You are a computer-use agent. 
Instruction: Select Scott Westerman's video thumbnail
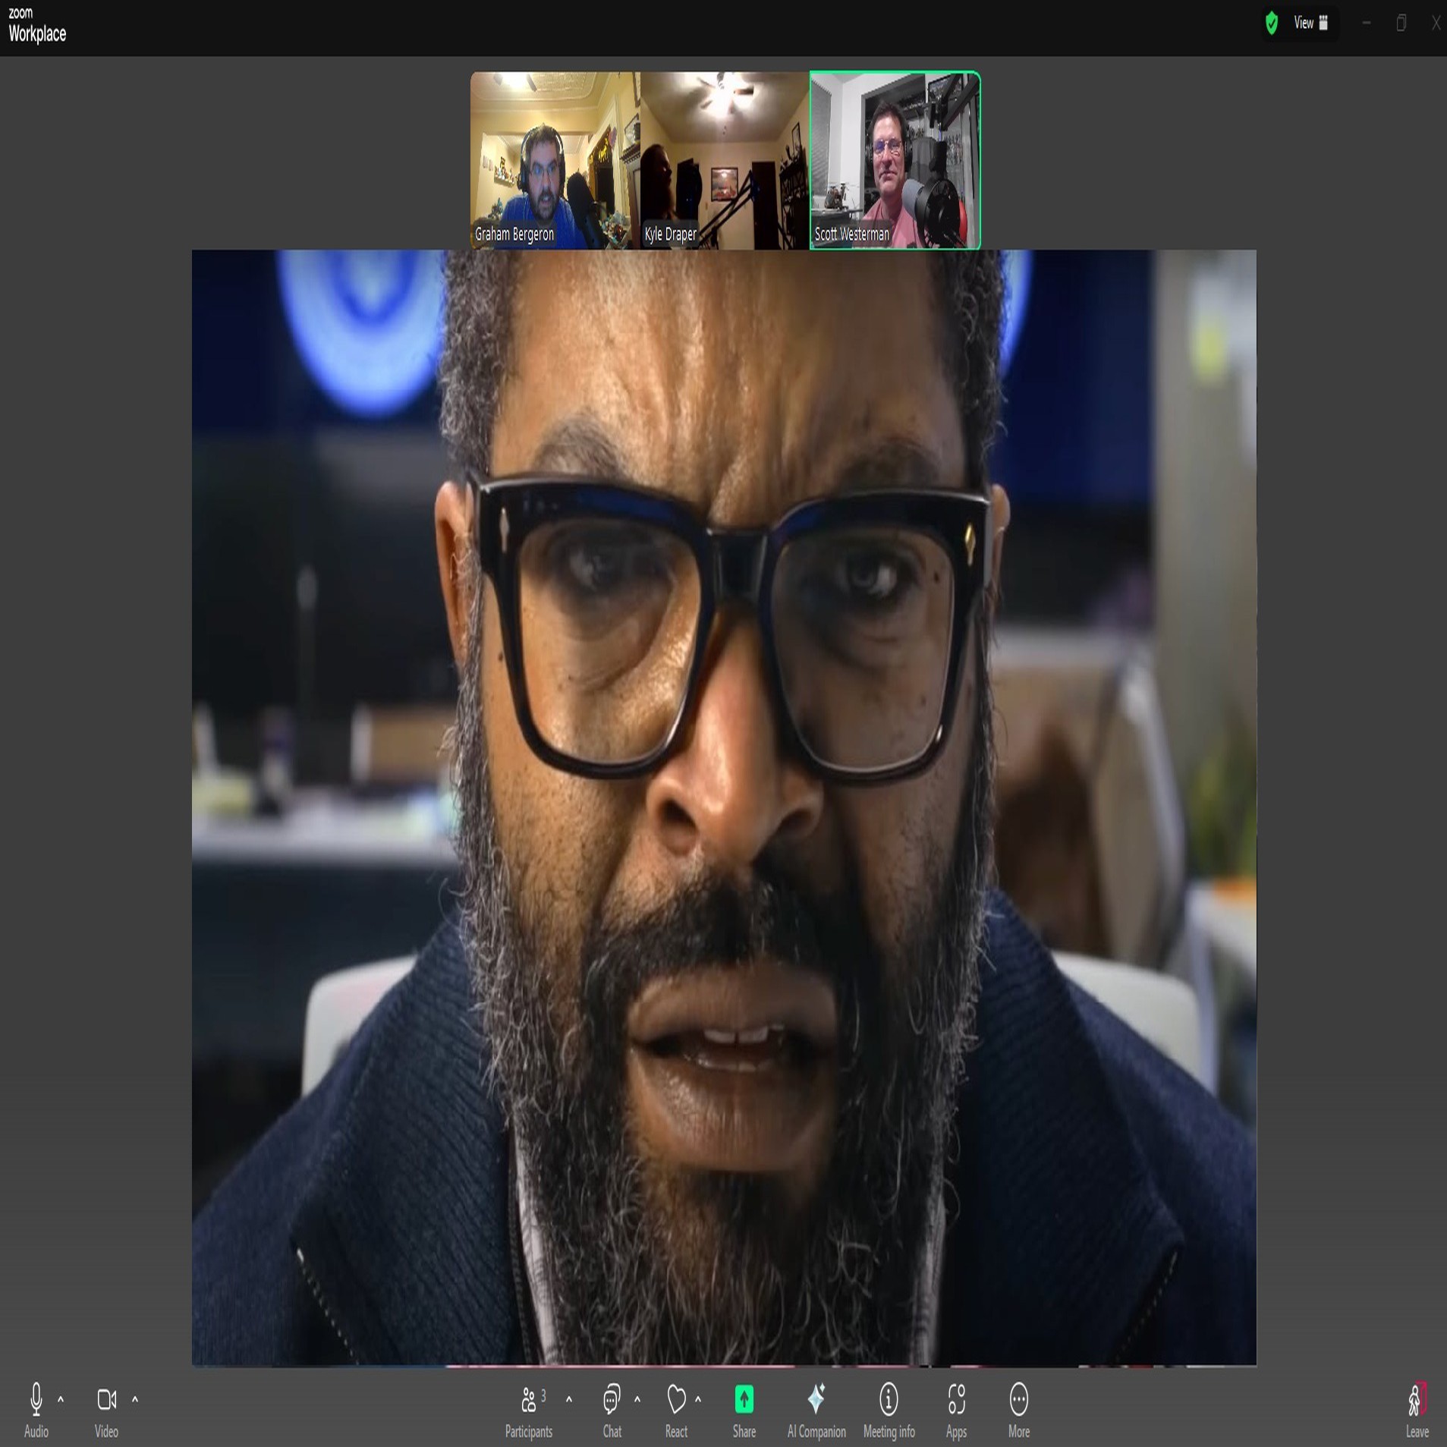pos(895,160)
